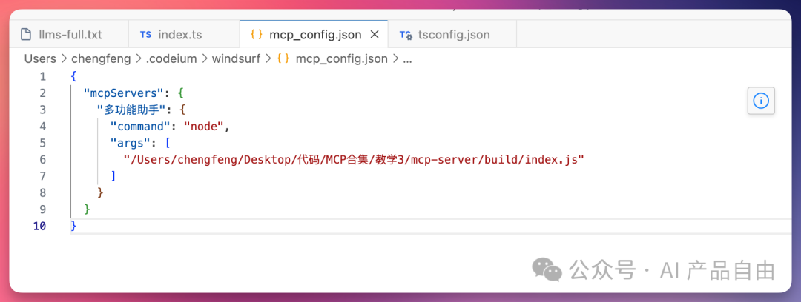The height and width of the screenshot is (302, 801).
Task: Switch to the llms-full.txt tab
Action: (x=68, y=35)
